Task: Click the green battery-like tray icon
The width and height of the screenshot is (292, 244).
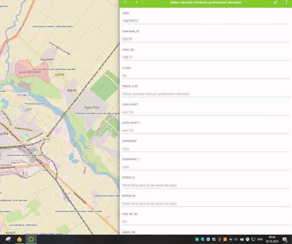Action: [x=197, y=239]
